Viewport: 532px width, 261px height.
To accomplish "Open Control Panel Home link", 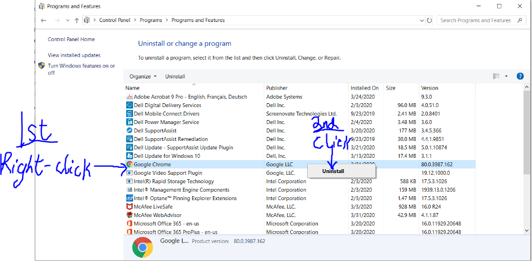I will (71, 39).
